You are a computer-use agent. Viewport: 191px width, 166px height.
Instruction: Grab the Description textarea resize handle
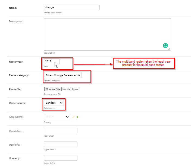[x=169, y=49]
